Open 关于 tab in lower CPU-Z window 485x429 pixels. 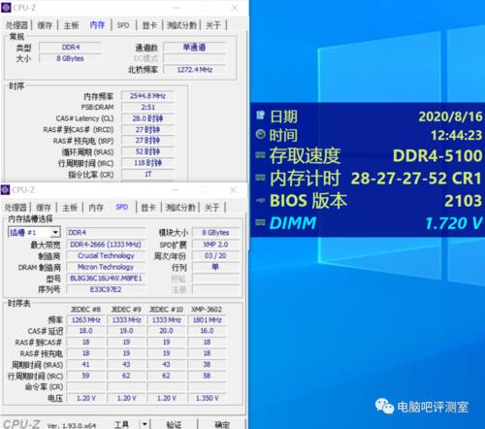(212, 208)
